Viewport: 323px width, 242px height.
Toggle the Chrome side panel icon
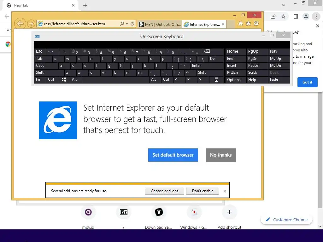[296, 16]
